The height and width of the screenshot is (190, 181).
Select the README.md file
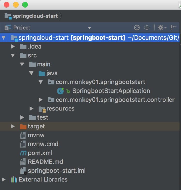(x=45, y=162)
